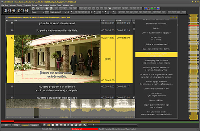
Task: Open a subtitle file with folder icon
Action: click(x=38, y=9)
